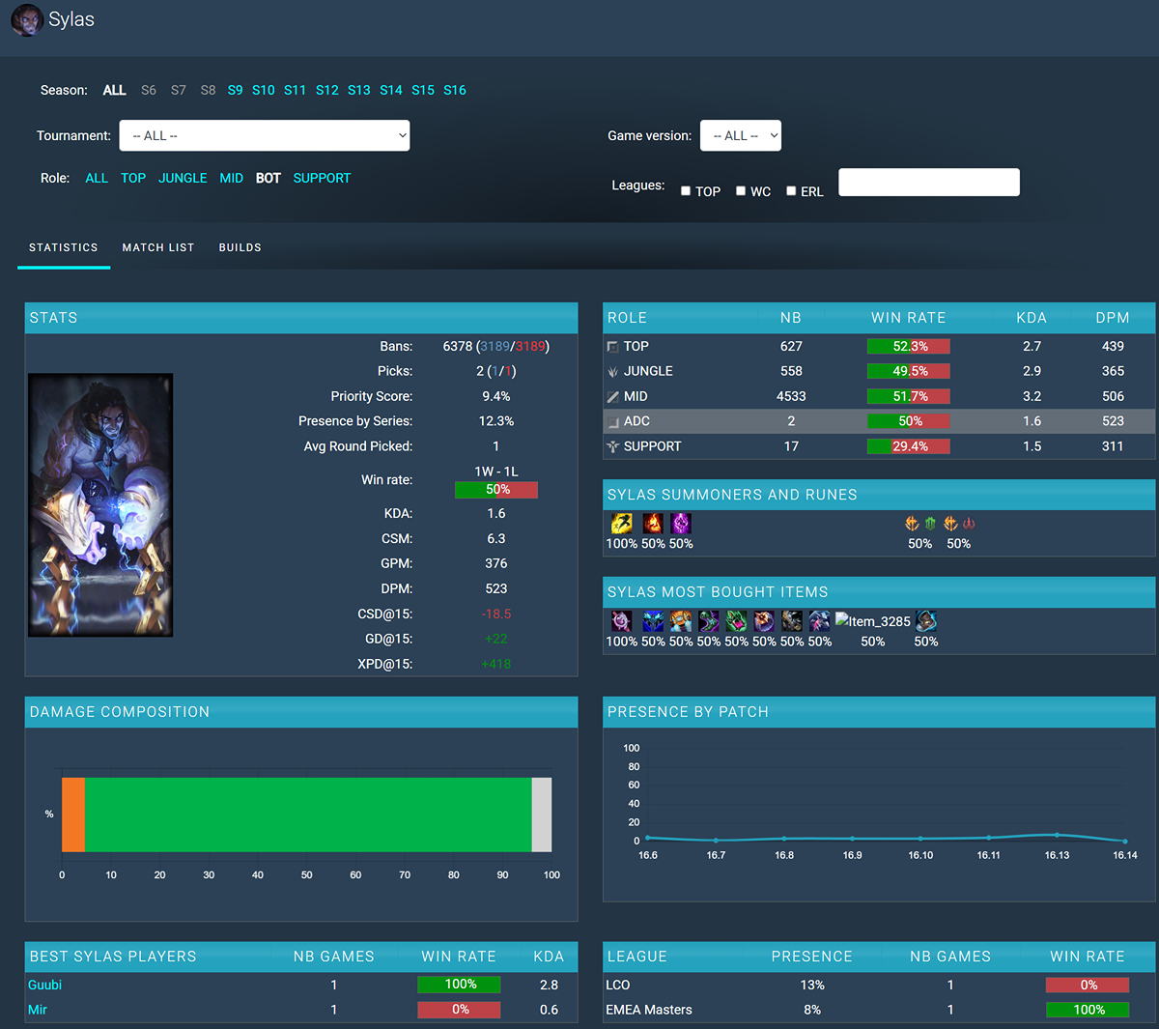This screenshot has height=1029, width=1159.
Task: Check the ERL leagues checkbox
Action: (x=791, y=191)
